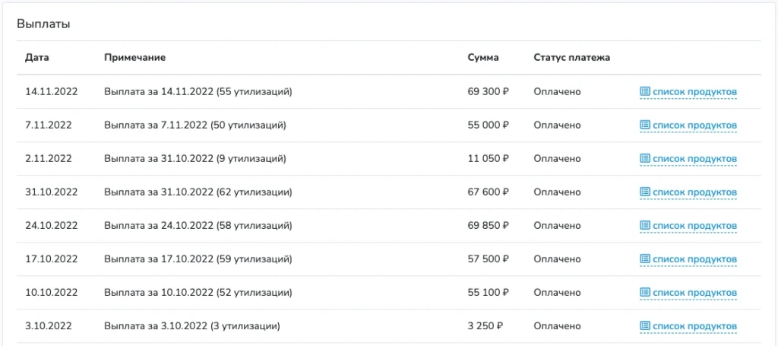
Task: Click list icon in 2.11.2022 payout row
Action: point(644,158)
